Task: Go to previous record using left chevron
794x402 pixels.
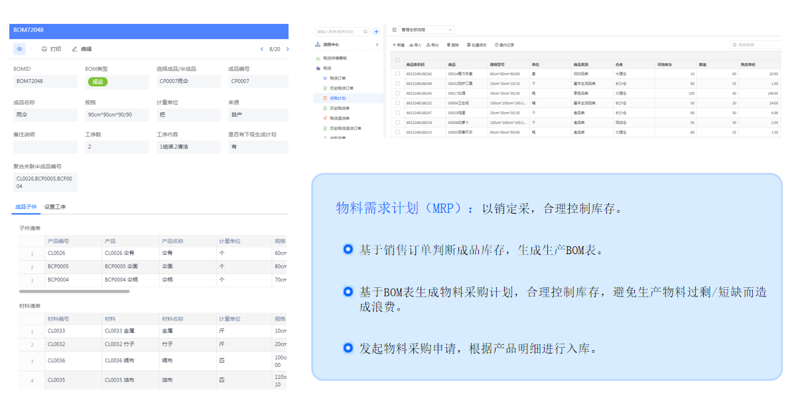Action: click(262, 49)
